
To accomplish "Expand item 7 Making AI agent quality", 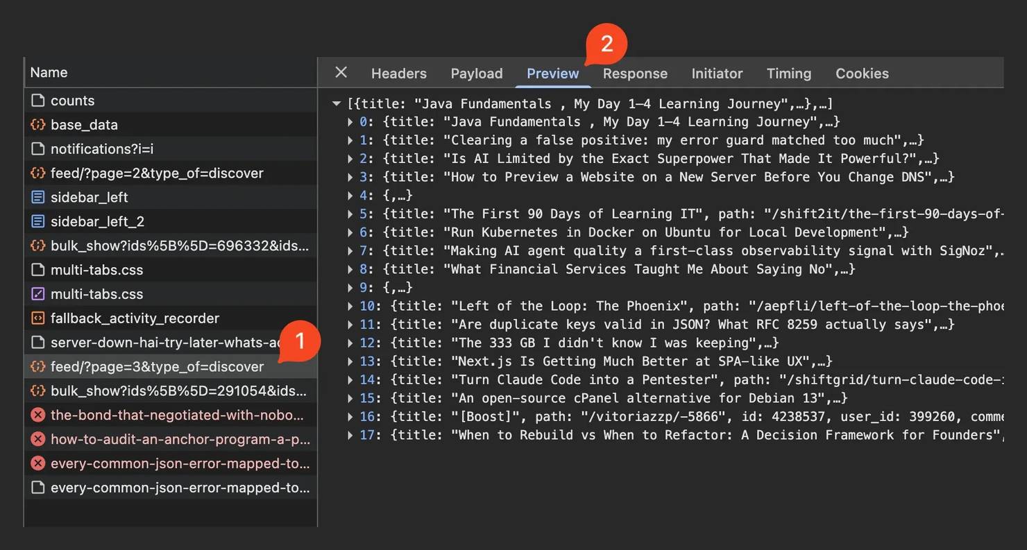I will pyautogui.click(x=350, y=250).
